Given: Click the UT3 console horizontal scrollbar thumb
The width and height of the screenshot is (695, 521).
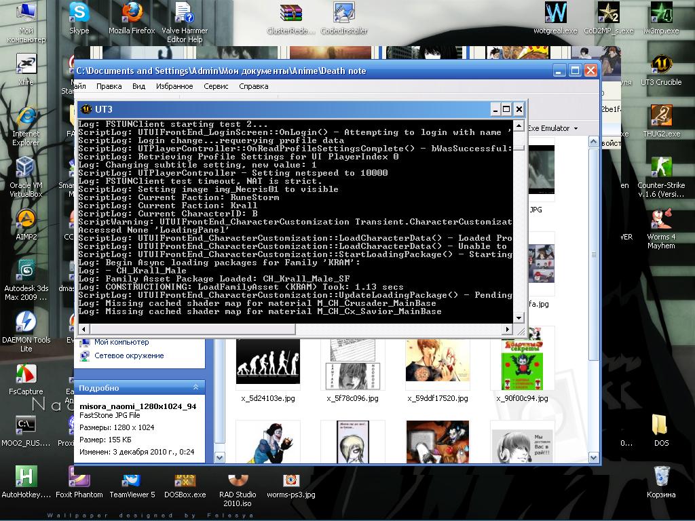Looking at the screenshot, I should tap(193, 329).
